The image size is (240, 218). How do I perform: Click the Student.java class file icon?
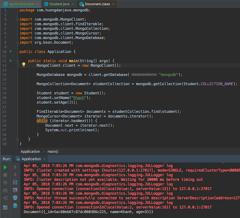click(46, 4)
